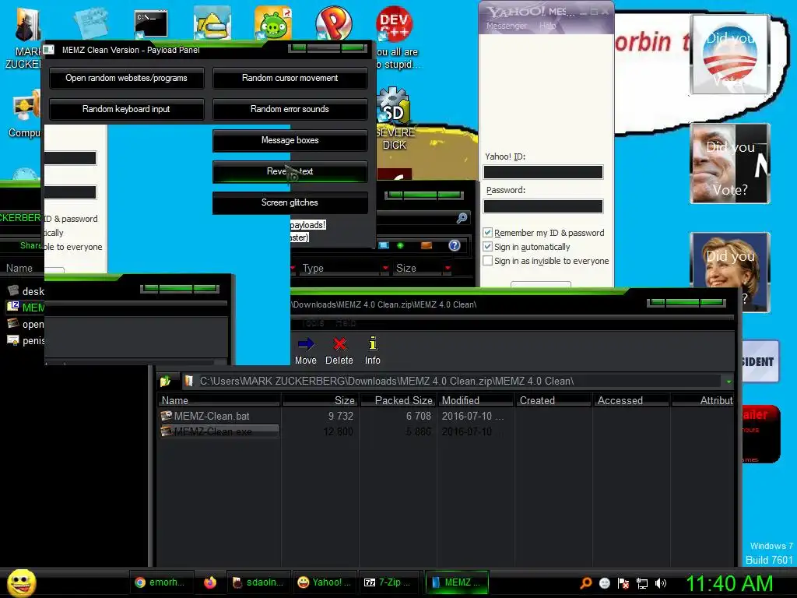This screenshot has width=797, height=598.
Task: Open the Bad Piggies desktop icon
Action: point(273,23)
